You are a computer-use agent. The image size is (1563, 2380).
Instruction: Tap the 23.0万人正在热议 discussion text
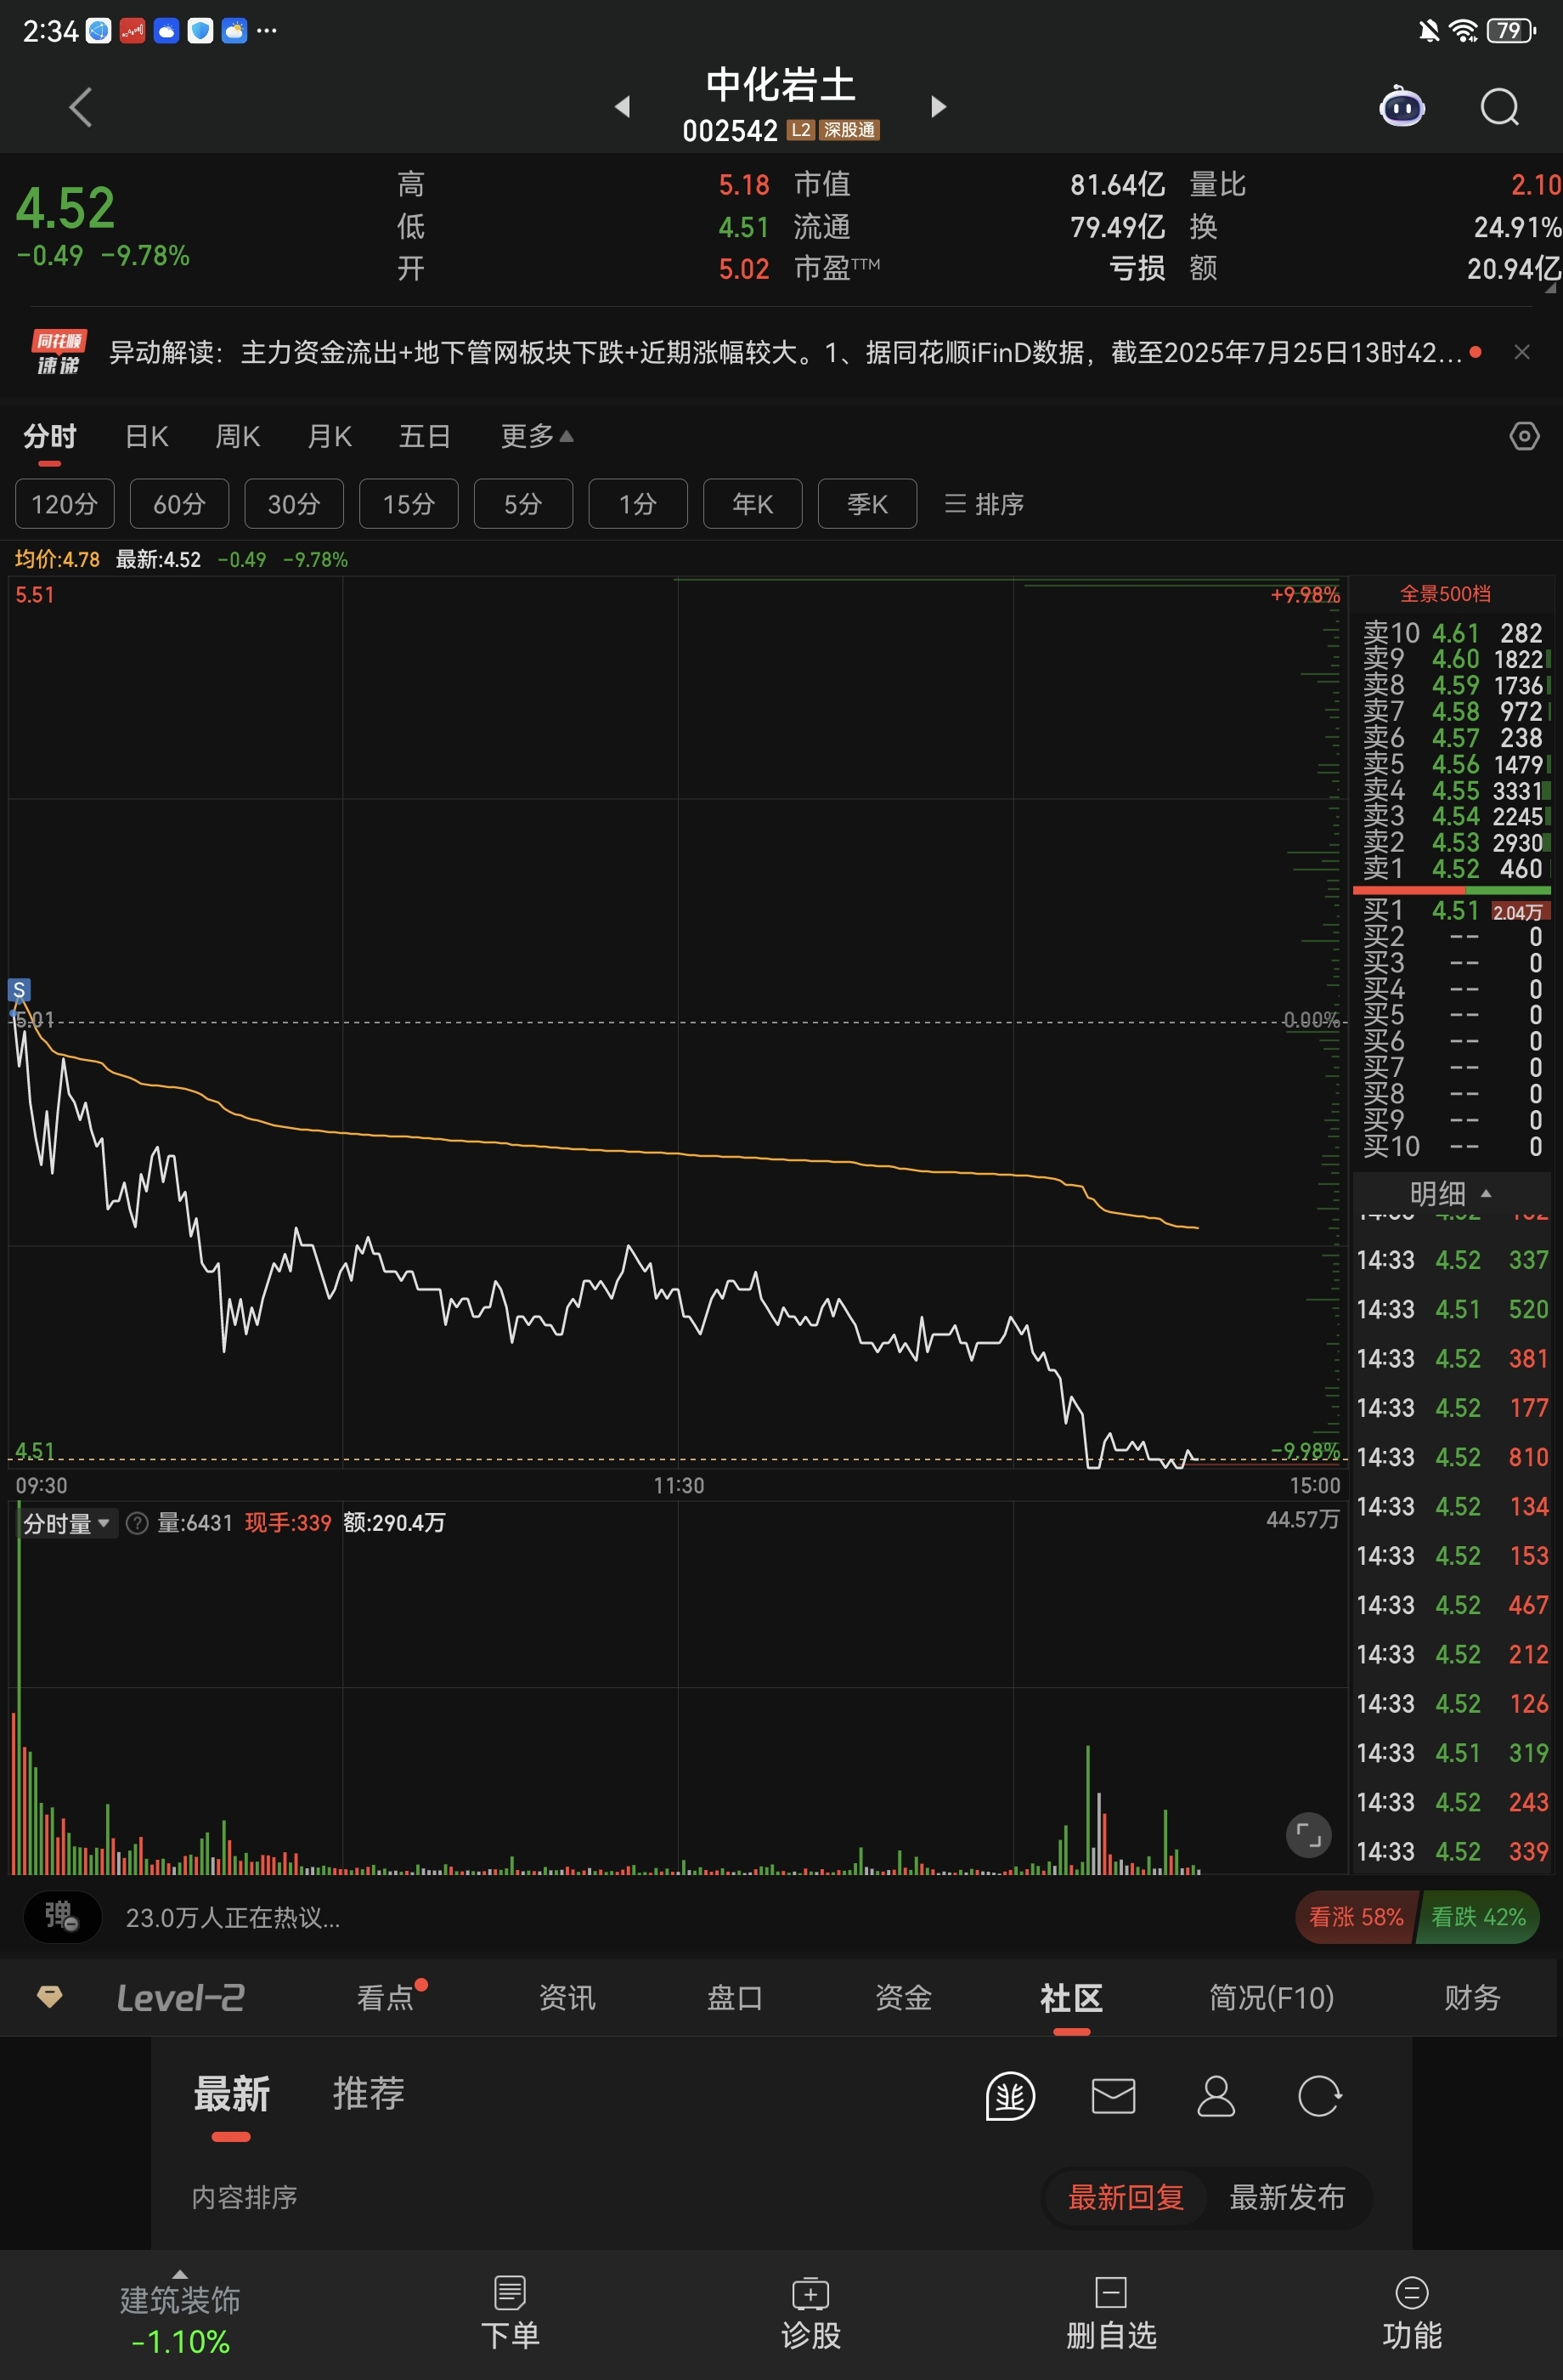(233, 1917)
